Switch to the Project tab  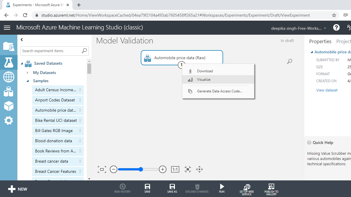point(344,41)
